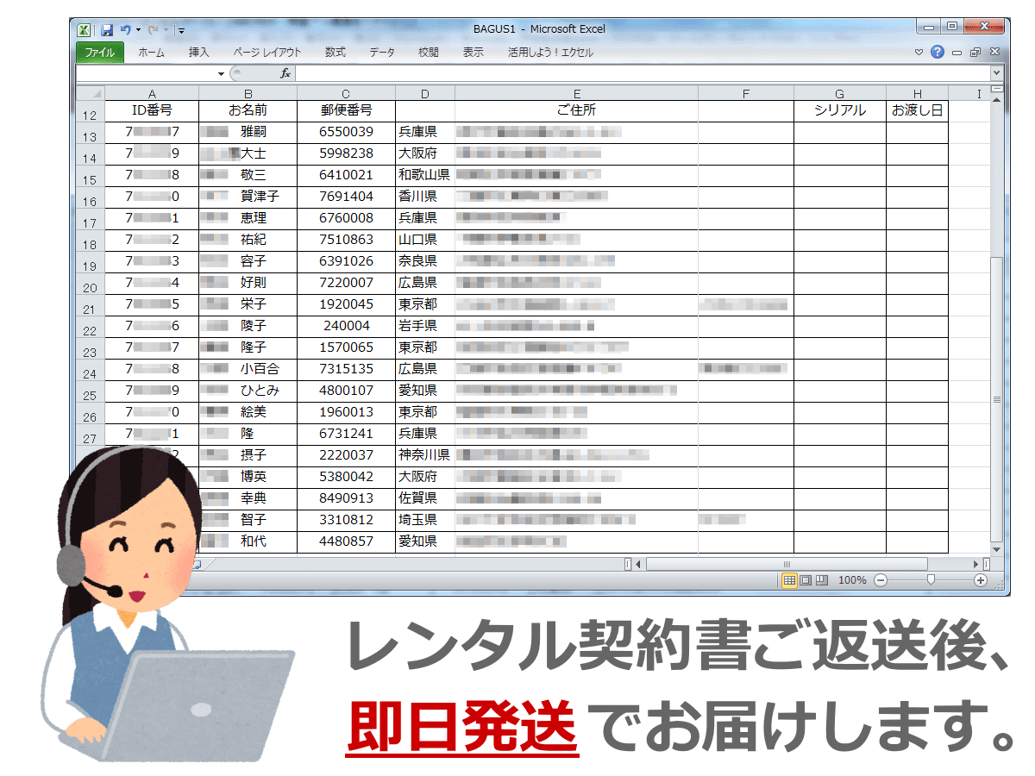The image size is (1035, 776).
Task: Click the 岩手県 prefecture cell
Action: pos(425,326)
